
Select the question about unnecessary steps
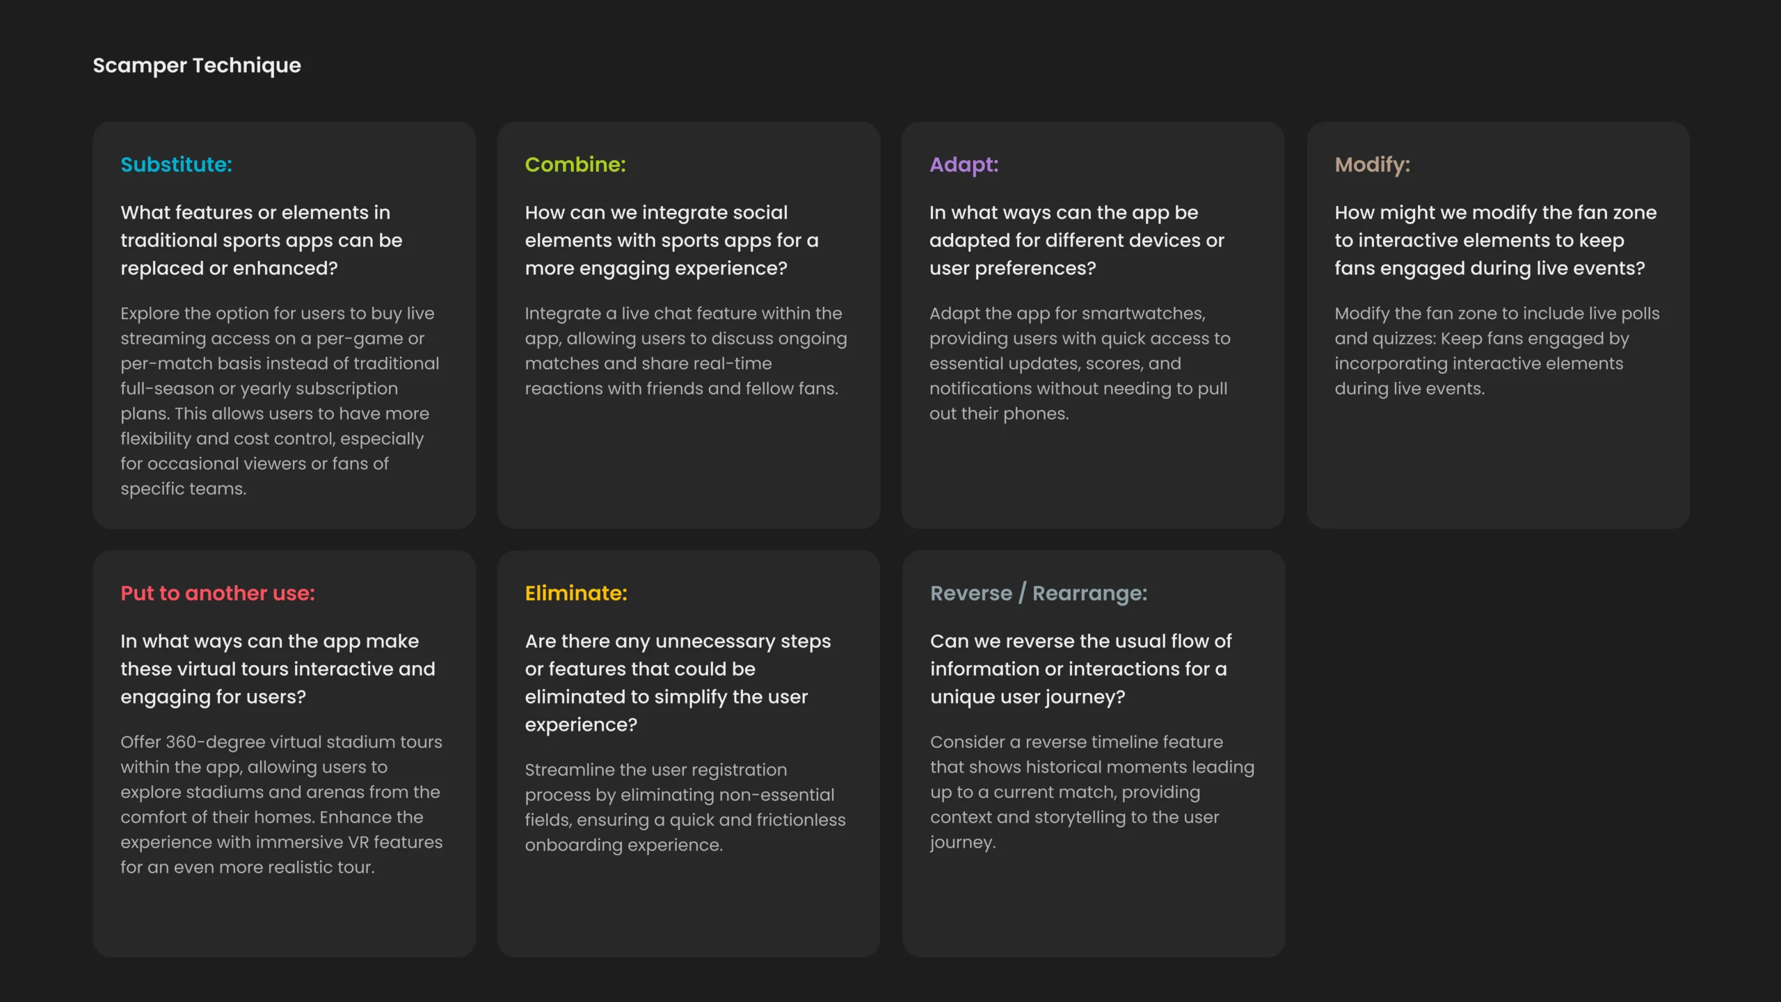(x=678, y=683)
